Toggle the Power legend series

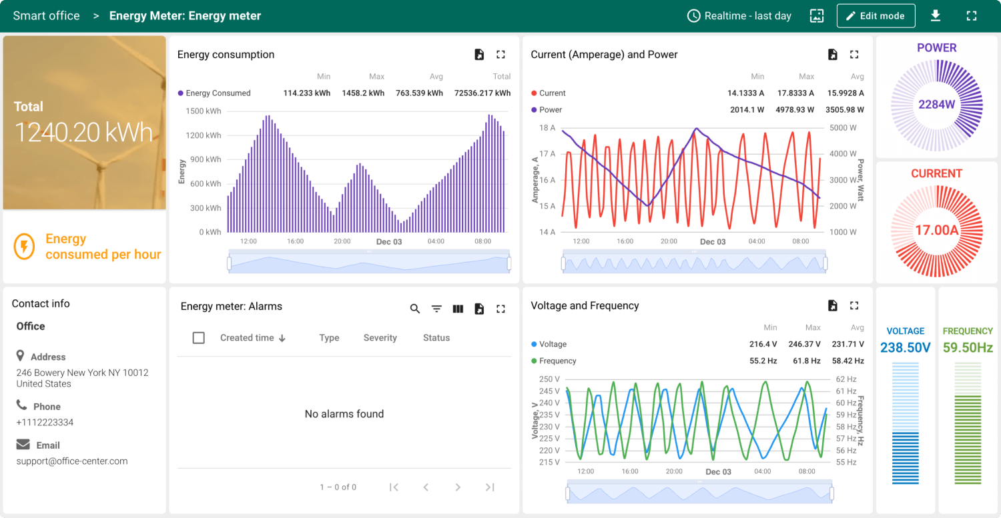click(x=547, y=110)
